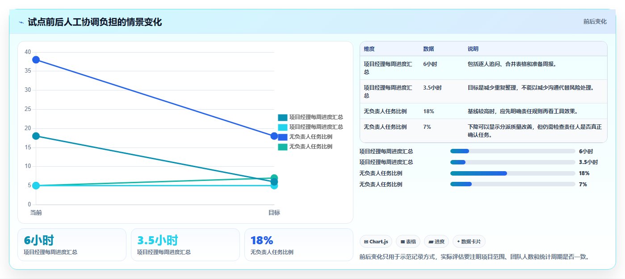
Task: Click the blue legend swatch for 无负责人任务比例
Action: (x=282, y=137)
